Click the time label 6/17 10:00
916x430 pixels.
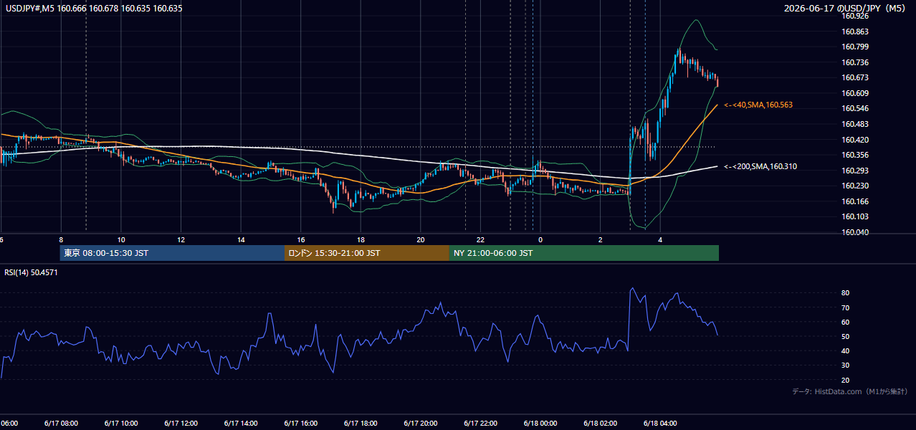[x=120, y=424]
